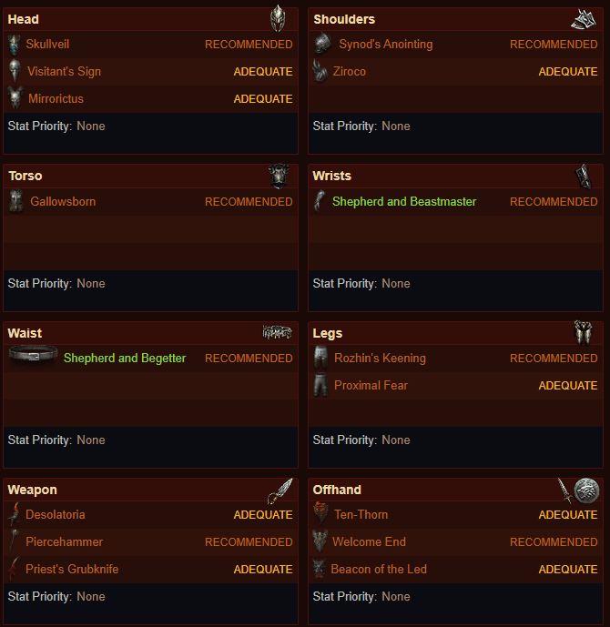The image size is (610, 627).
Task: Click the Gallowsborn torso armor icon
Action: [16, 201]
